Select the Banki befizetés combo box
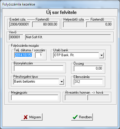Screen dimensions: 120x129 (39, 82)
